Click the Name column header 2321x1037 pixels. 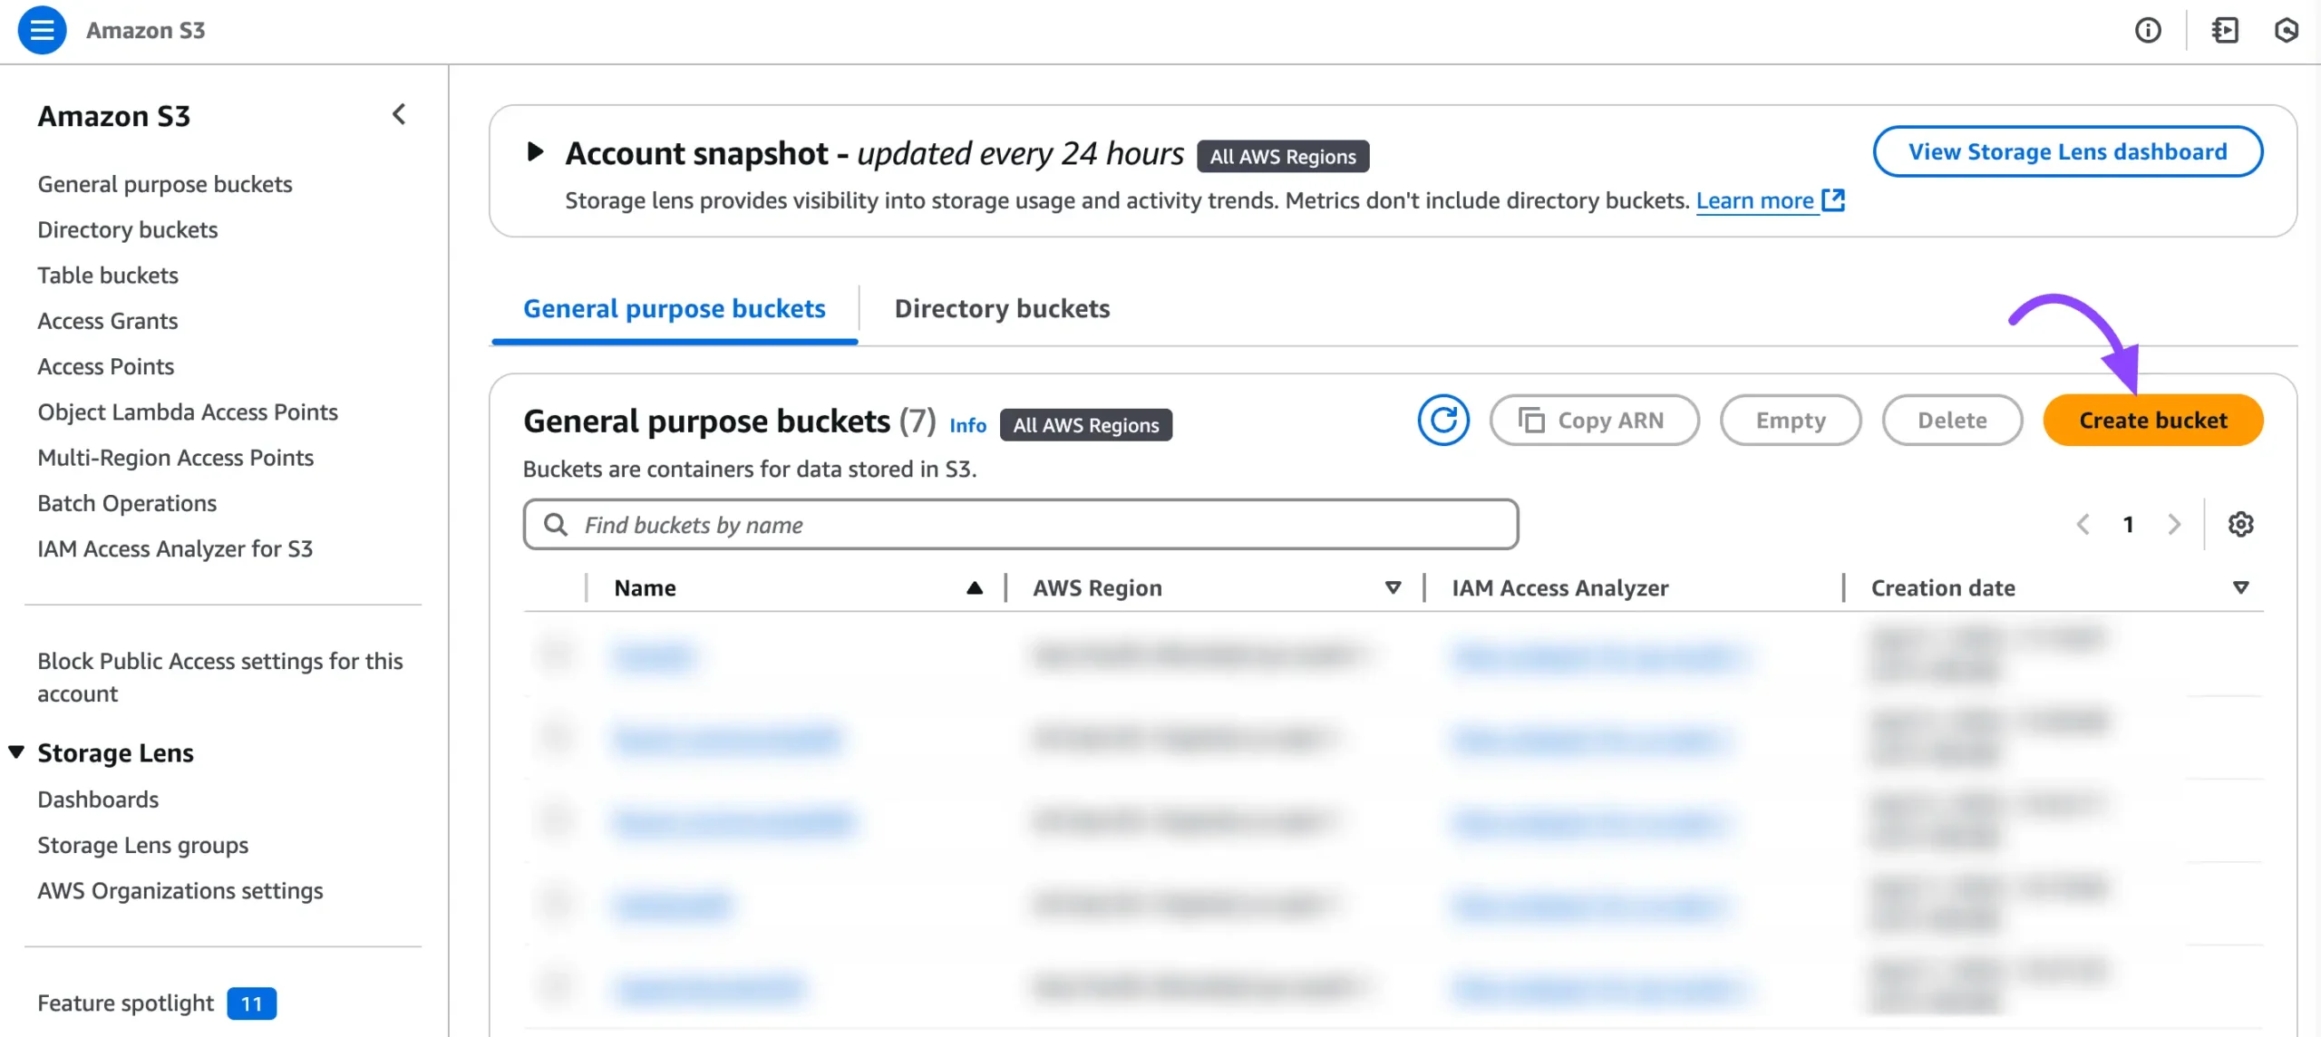click(645, 587)
